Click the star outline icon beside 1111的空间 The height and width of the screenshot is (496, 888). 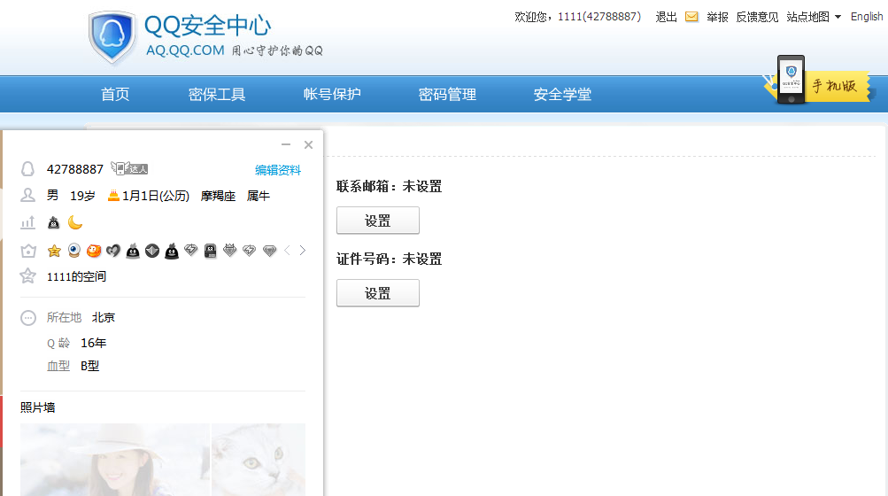click(27, 276)
